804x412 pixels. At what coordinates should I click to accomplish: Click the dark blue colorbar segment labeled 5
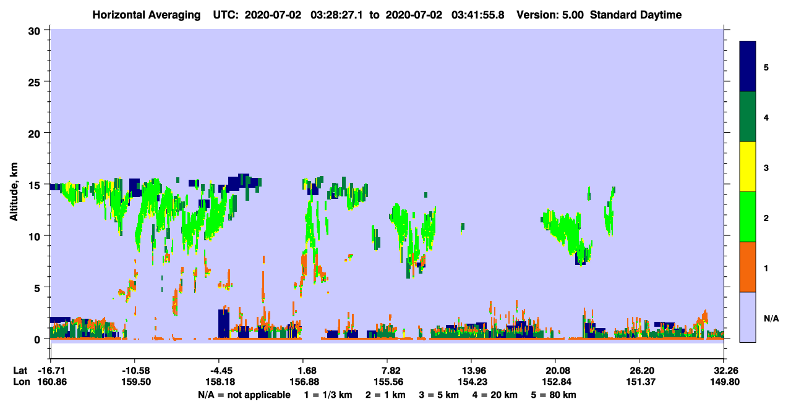[x=748, y=66]
